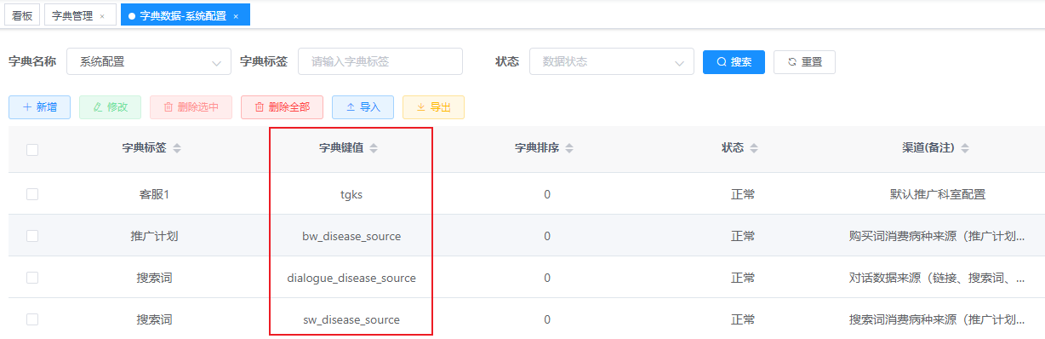Sort by 字典排序 column arrows
The height and width of the screenshot is (339, 1045).
569,149
